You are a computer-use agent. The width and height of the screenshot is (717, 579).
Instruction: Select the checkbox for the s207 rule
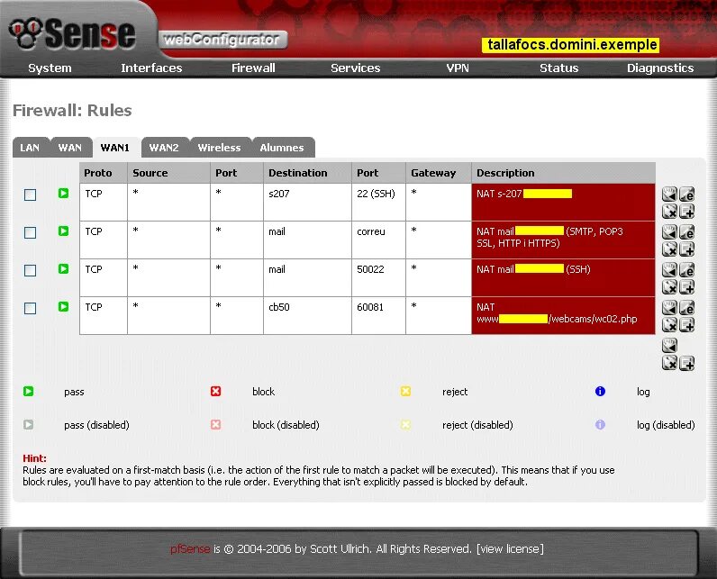coord(31,195)
